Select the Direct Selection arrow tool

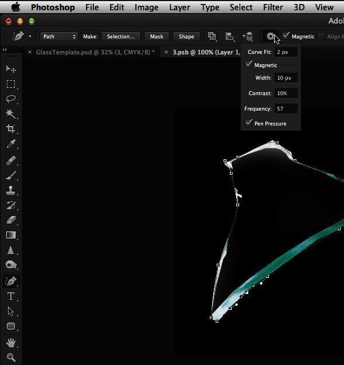tap(11, 311)
